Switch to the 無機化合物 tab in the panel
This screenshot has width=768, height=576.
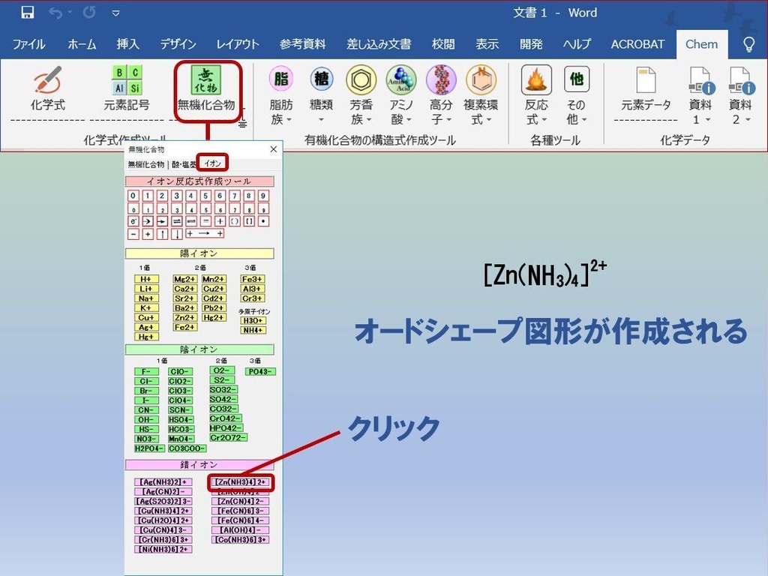(x=146, y=164)
